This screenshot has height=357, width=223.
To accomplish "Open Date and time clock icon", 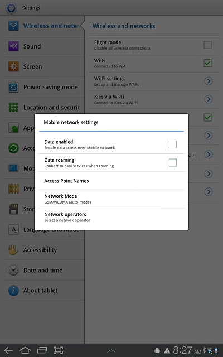I will tap(13, 270).
